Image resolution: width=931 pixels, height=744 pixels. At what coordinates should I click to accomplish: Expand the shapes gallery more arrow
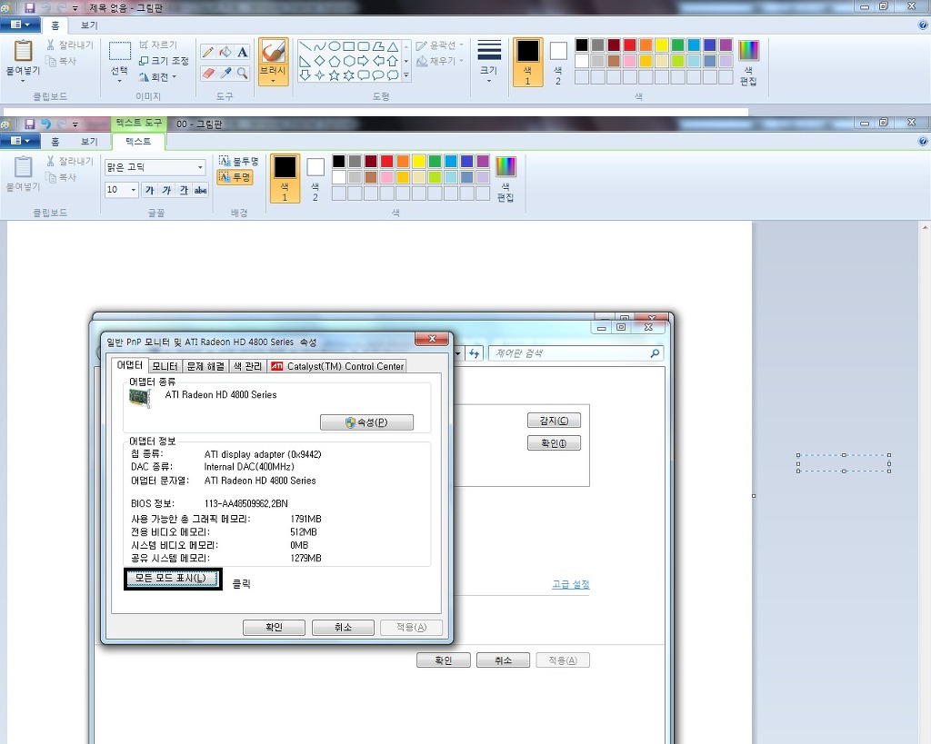click(406, 75)
